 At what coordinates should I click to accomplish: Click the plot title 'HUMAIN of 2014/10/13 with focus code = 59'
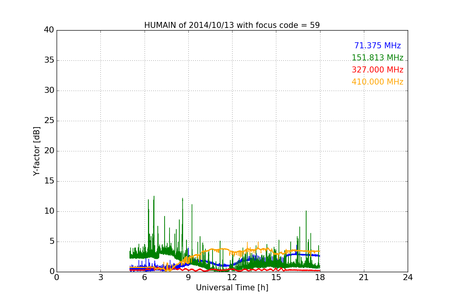[232, 25]
